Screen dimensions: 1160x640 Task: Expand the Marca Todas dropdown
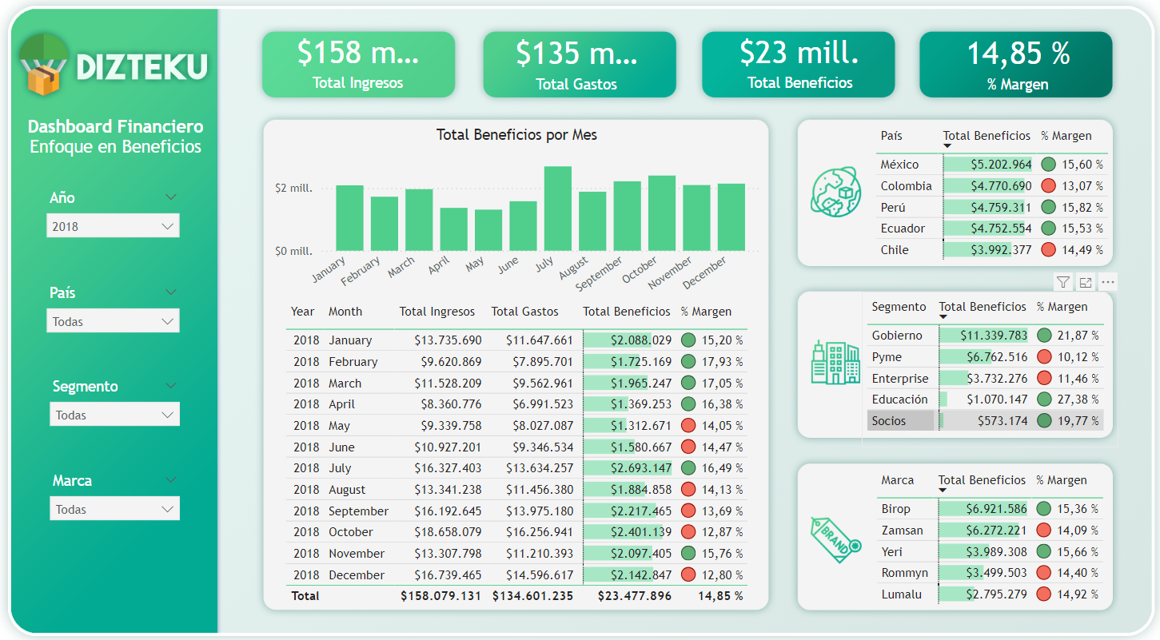pyautogui.click(x=113, y=508)
